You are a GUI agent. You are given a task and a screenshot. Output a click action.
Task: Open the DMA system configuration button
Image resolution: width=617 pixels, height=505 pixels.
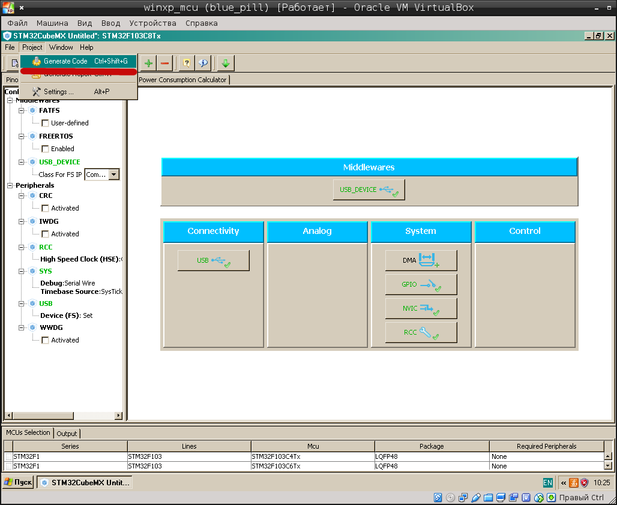[421, 260]
